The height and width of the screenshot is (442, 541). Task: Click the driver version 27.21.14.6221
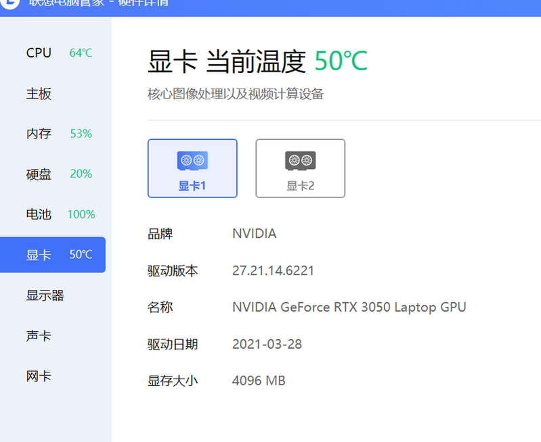[273, 271]
